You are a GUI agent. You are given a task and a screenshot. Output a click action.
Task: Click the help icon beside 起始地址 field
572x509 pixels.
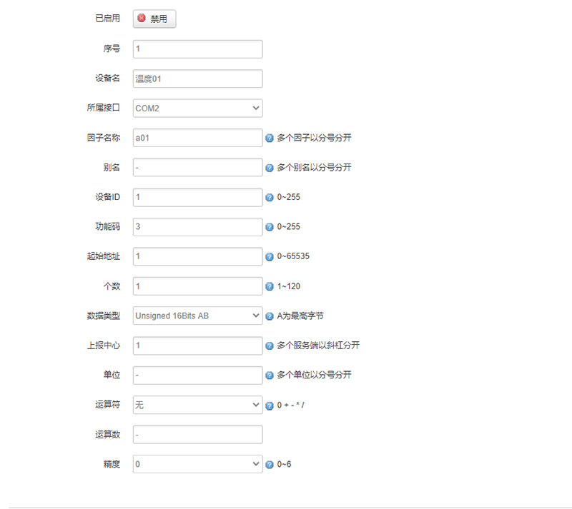270,256
